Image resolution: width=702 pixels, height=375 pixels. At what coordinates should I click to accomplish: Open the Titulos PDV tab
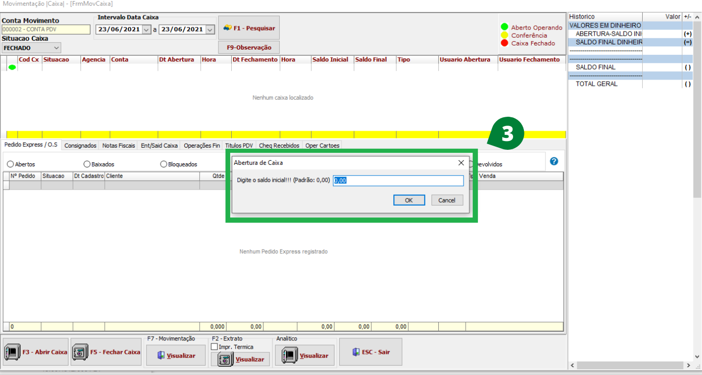[x=239, y=146]
